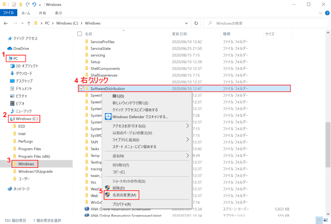Choose ショートカットの作成(S)
Image resolution: width=331 pixels, height=224 pixels.
147,181
